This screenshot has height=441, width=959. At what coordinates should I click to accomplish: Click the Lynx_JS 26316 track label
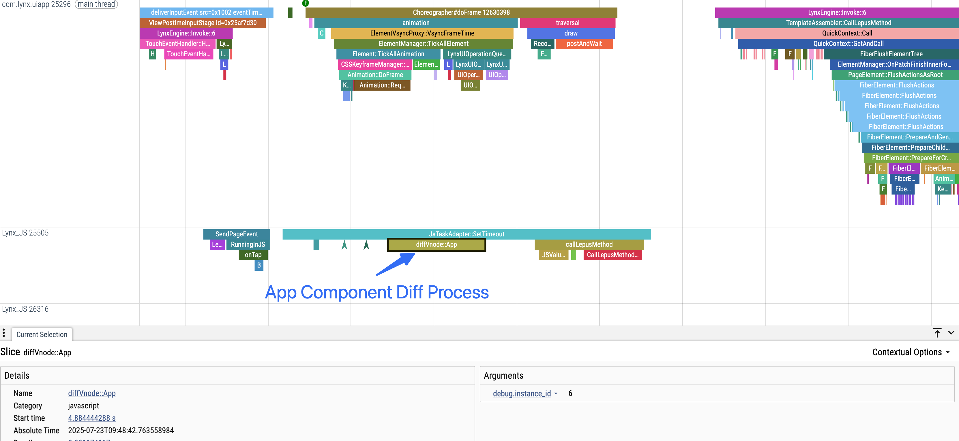pyautogui.click(x=25, y=309)
